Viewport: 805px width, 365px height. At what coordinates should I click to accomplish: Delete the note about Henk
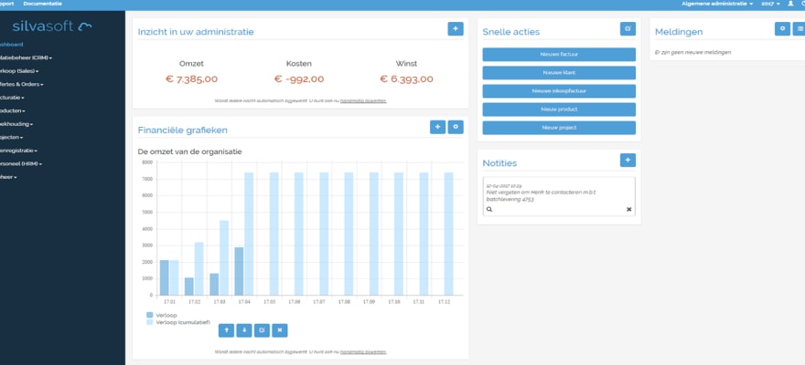[x=628, y=209]
